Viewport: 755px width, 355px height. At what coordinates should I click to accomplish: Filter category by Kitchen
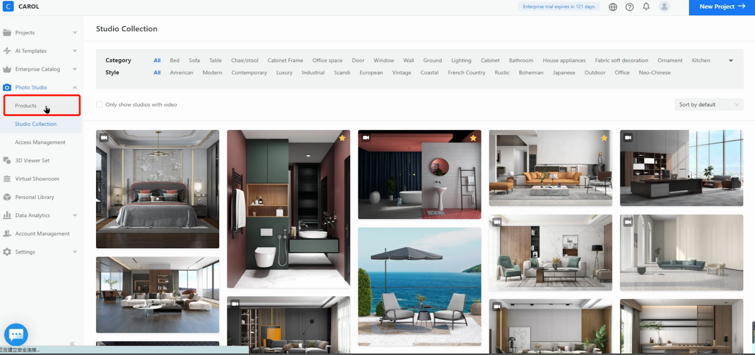click(x=701, y=60)
